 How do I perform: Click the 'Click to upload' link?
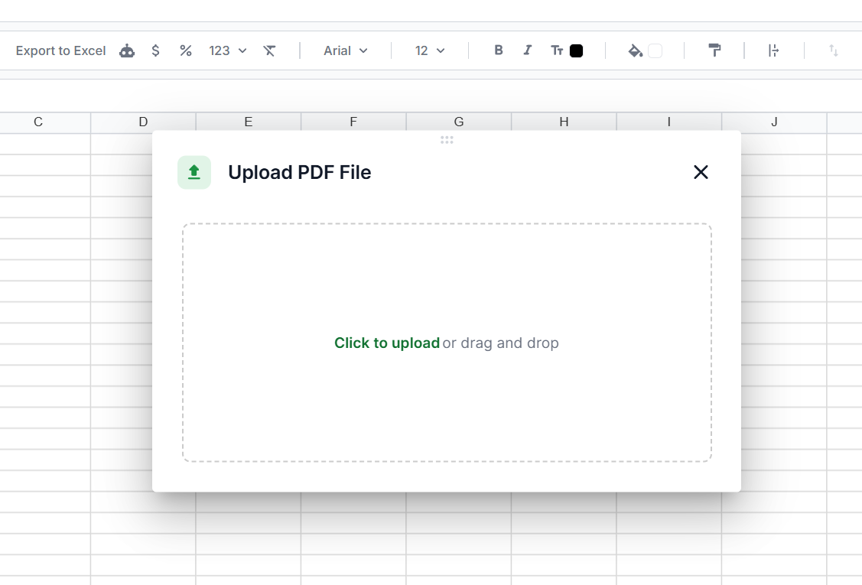(x=387, y=343)
